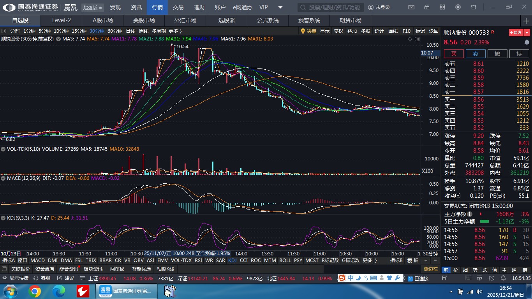The image size is (532, 299).
Task: Expand the moving average settings arrow near 前复权
Action: coord(58,39)
